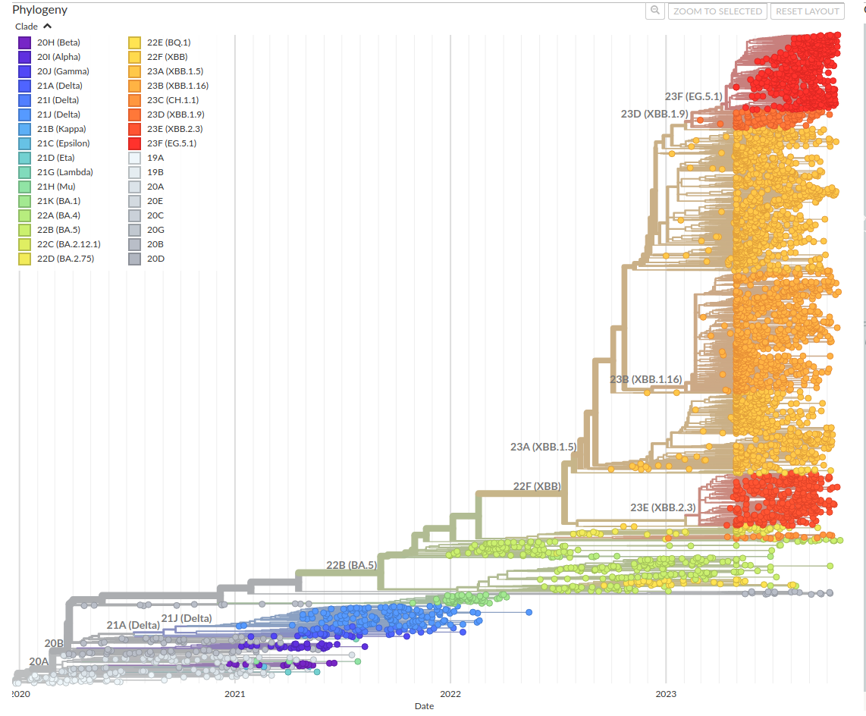Click the 22B (BA.5) branch label
The height and width of the screenshot is (716, 866).
click(351, 565)
